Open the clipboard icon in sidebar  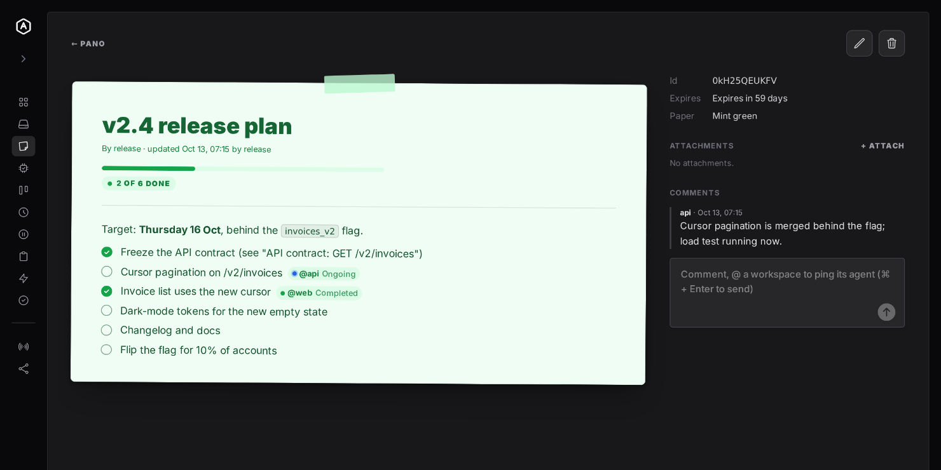coord(24,257)
